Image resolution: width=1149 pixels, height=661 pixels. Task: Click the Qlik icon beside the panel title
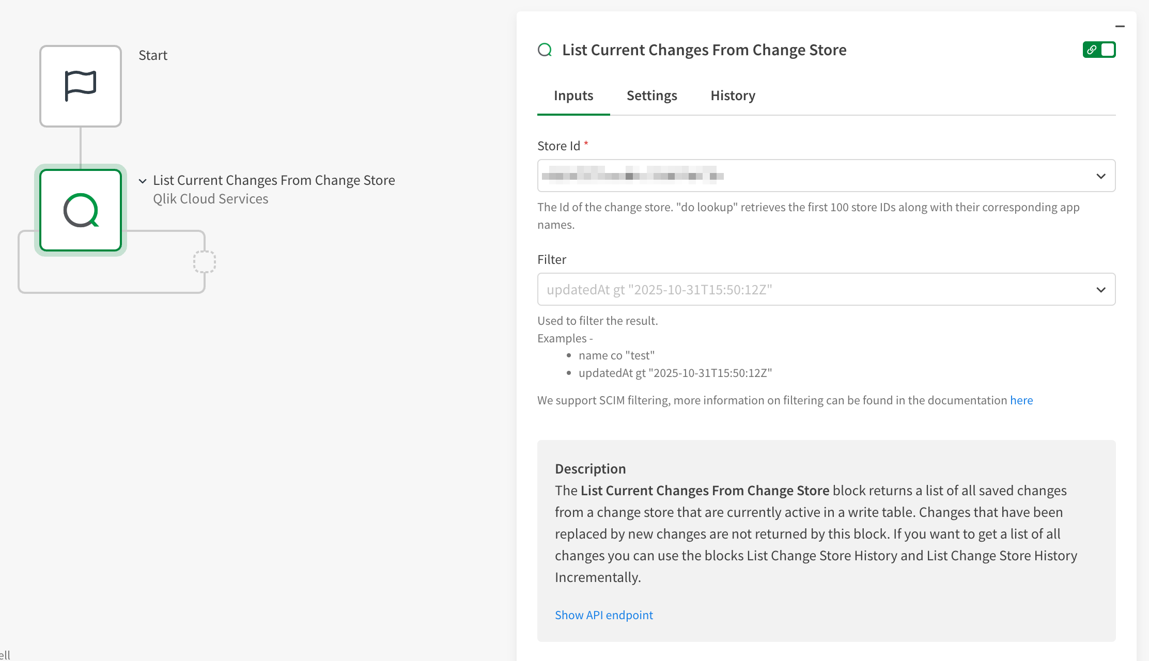545,50
